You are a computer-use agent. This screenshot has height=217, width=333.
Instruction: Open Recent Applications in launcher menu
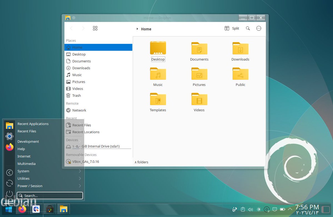click(x=49, y=124)
